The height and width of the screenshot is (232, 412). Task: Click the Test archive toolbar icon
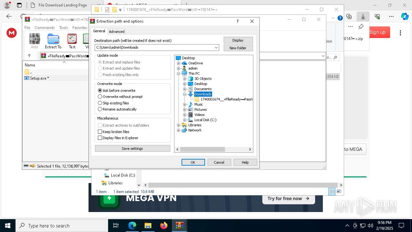click(x=72, y=41)
